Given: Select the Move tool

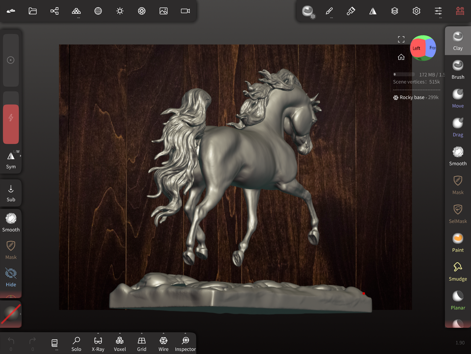Looking at the screenshot, I should coord(458,99).
